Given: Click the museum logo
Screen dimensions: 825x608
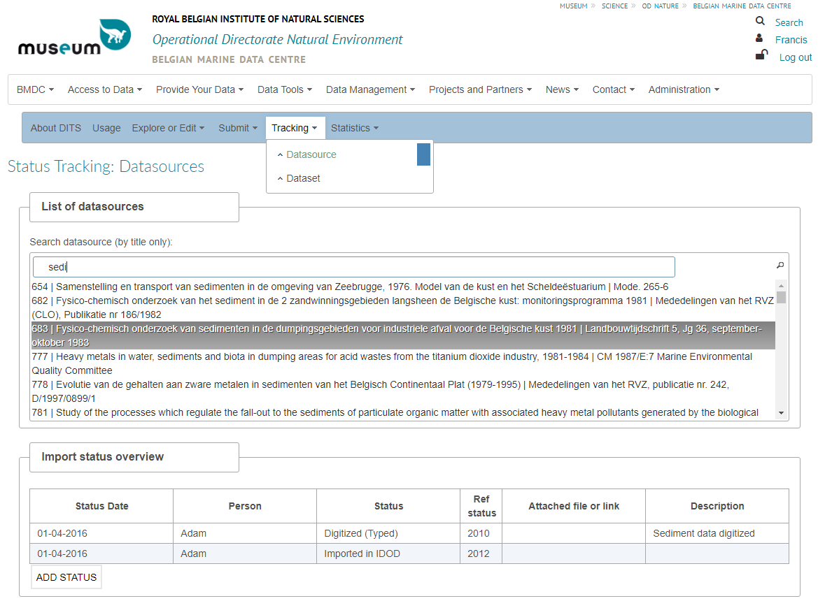Looking at the screenshot, I should (x=75, y=37).
